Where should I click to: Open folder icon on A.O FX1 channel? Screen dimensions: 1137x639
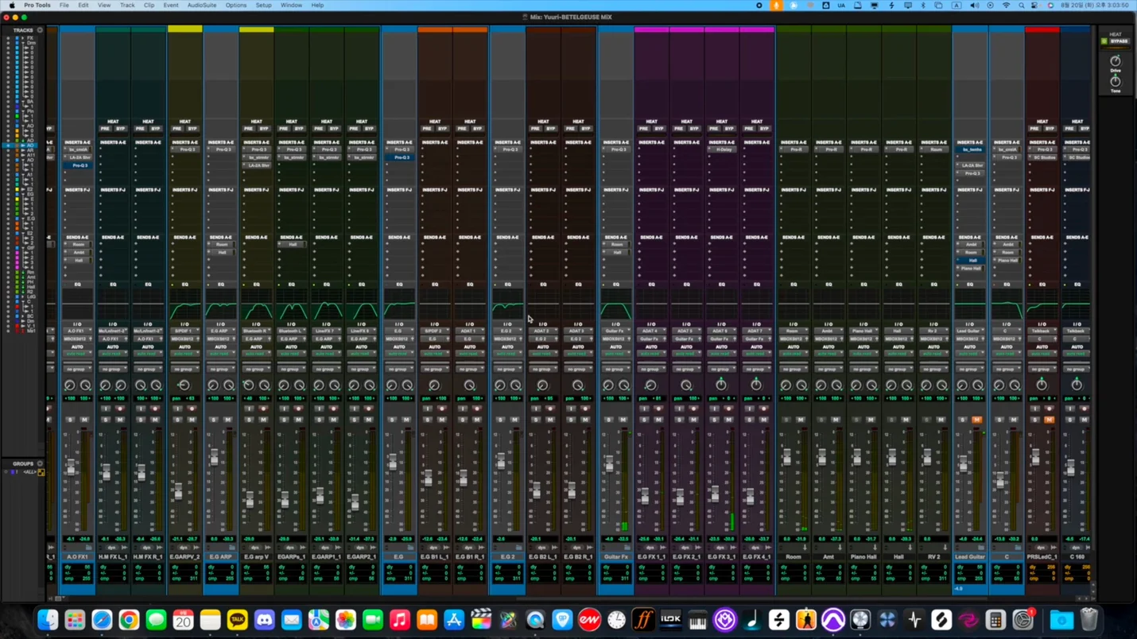coord(87,548)
